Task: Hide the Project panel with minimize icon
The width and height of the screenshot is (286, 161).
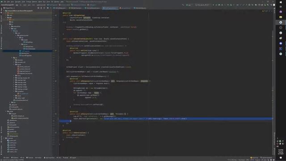Action: tap(50, 8)
